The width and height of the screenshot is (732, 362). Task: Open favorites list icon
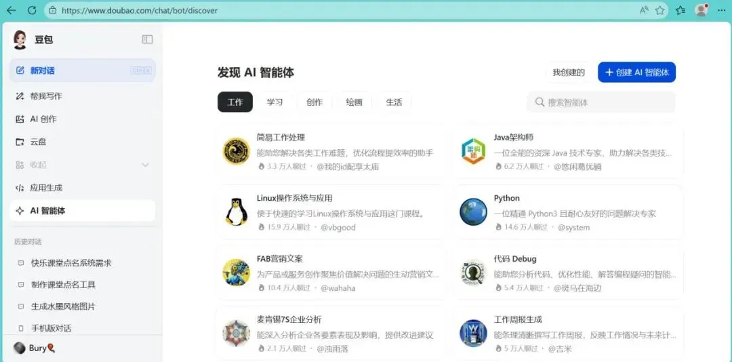pyautogui.click(x=680, y=9)
